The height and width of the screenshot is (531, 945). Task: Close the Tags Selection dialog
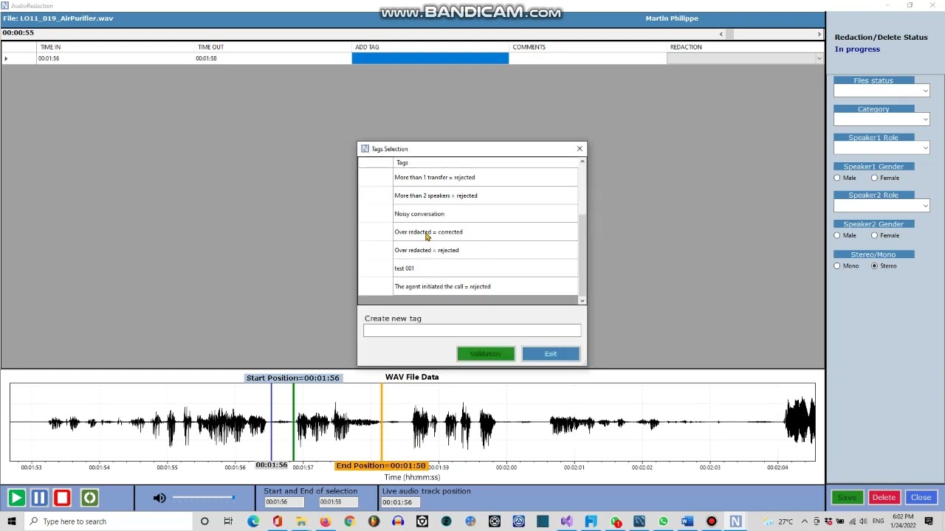coord(580,149)
